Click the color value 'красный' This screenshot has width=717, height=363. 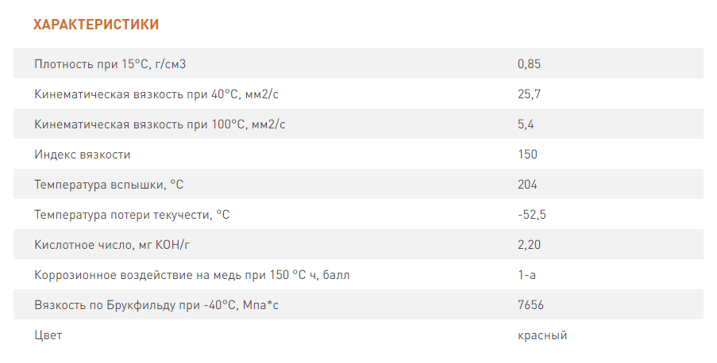coord(542,335)
